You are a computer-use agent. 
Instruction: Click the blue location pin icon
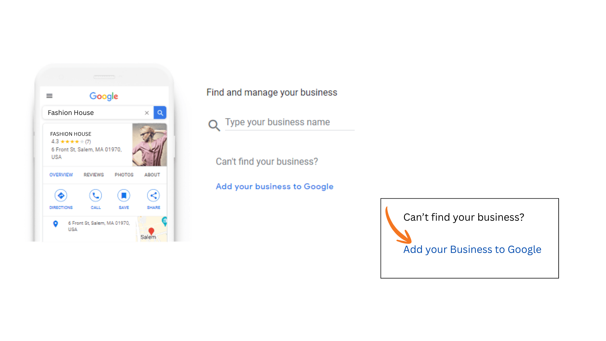(56, 224)
